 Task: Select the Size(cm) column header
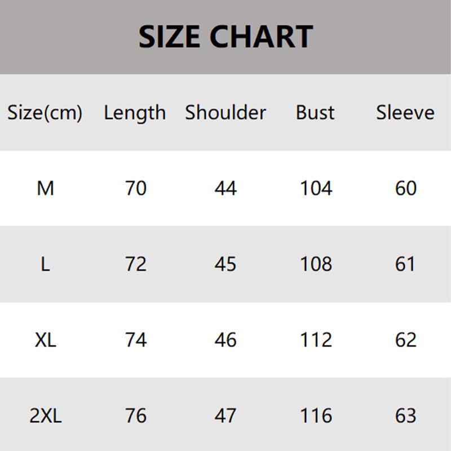[45, 113]
